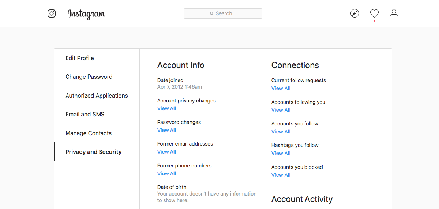Go to the profile person icon

click(x=394, y=13)
